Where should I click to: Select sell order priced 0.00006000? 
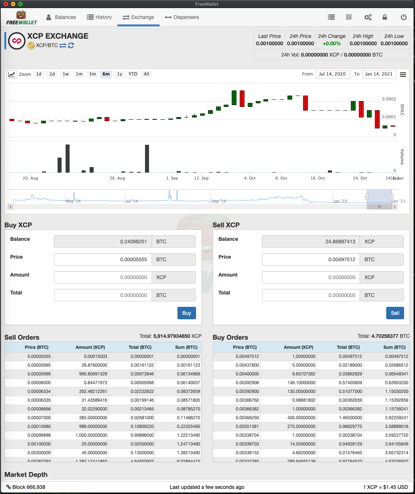pyautogui.click(x=103, y=383)
